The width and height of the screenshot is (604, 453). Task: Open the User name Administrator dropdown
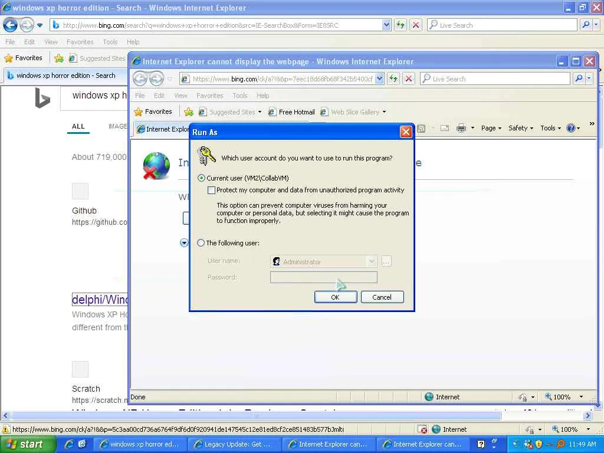pyautogui.click(x=372, y=261)
